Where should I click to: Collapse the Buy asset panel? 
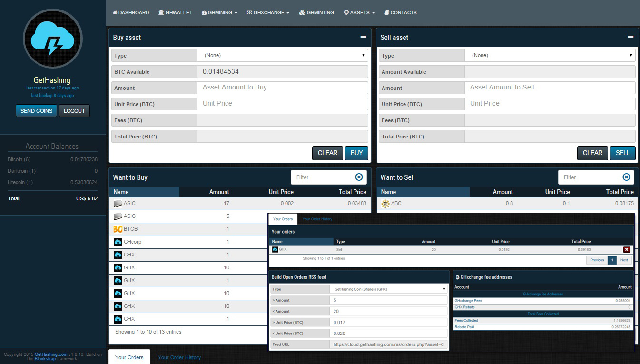pyautogui.click(x=363, y=37)
